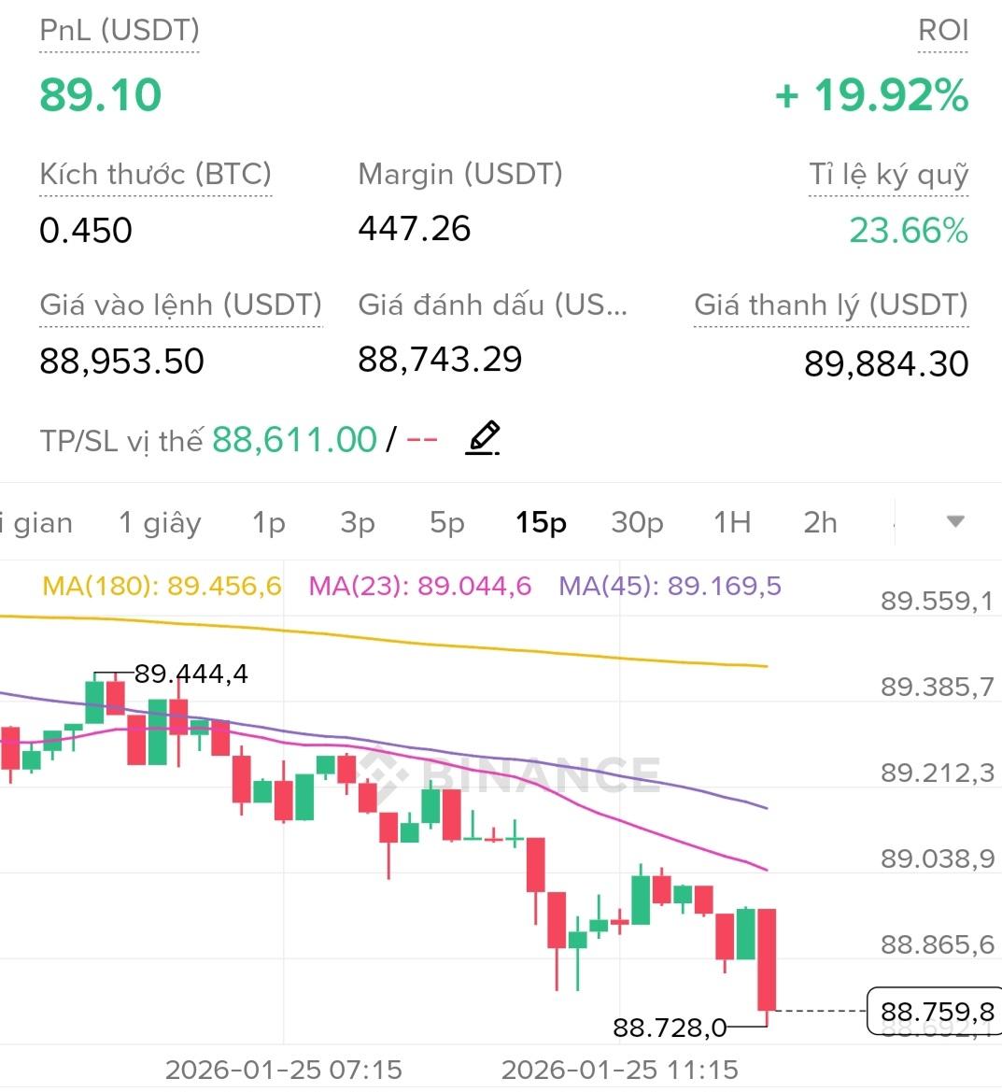
Task: Tap the Kích thước (BTC) label
Action: (x=155, y=175)
